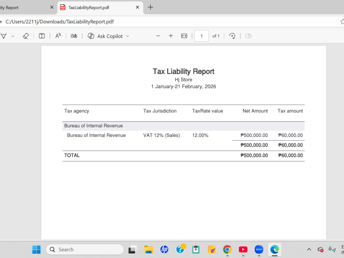Select the Highlight pen tool

[4, 36]
